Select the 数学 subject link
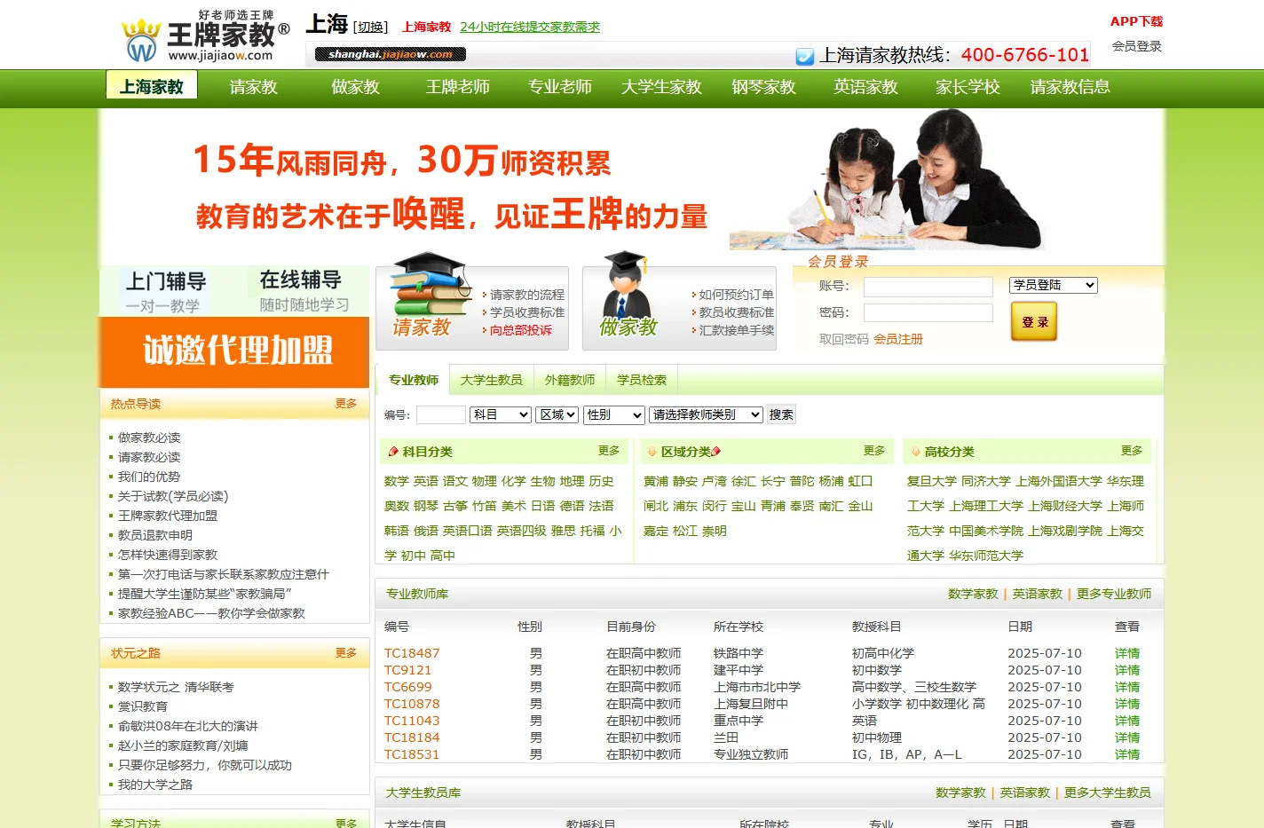The height and width of the screenshot is (828, 1264). [x=397, y=481]
